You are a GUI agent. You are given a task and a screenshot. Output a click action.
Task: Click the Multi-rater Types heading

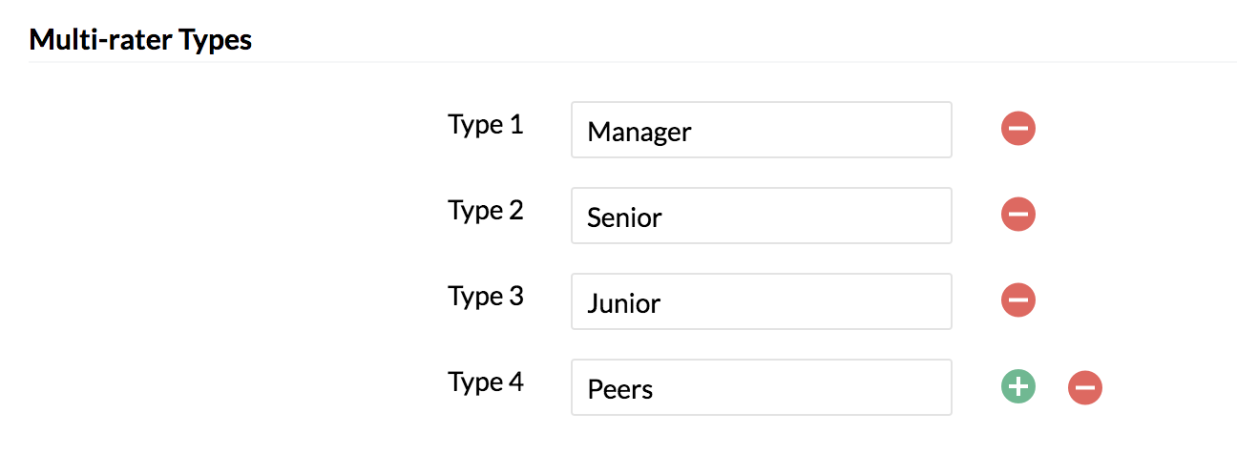click(140, 40)
